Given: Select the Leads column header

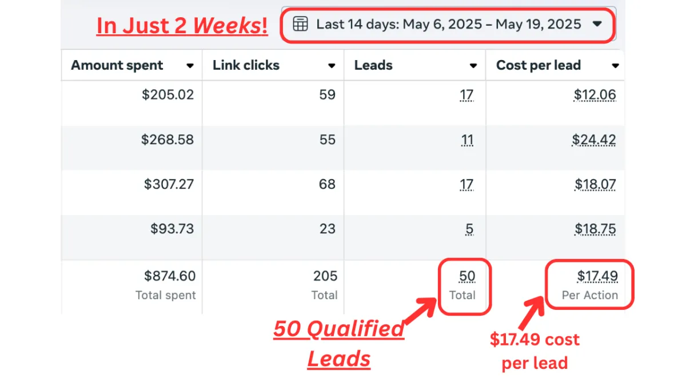Looking at the screenshot, I should pyautogui.click(x=415, y=65).
